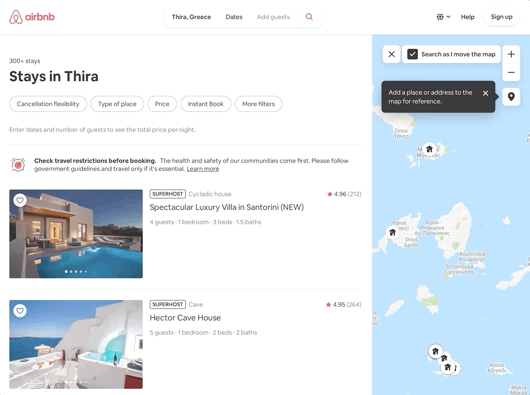Close the 'Add a place' tooltip
Viewport: 530px width, 395px height.
pyautogui.click(x=486, y=93)
